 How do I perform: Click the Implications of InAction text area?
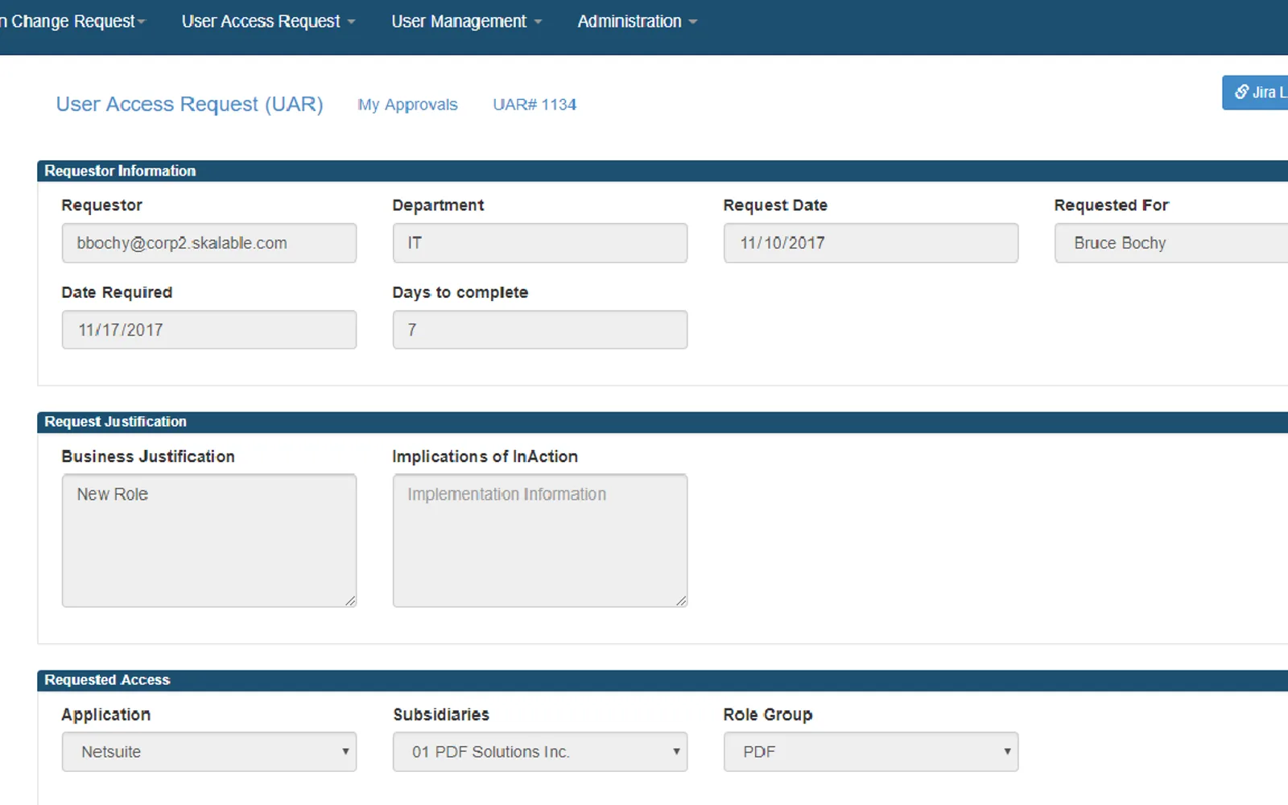540,540
